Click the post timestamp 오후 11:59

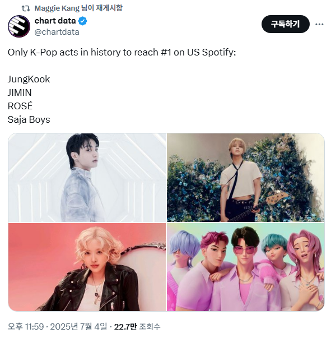[26, 327]
